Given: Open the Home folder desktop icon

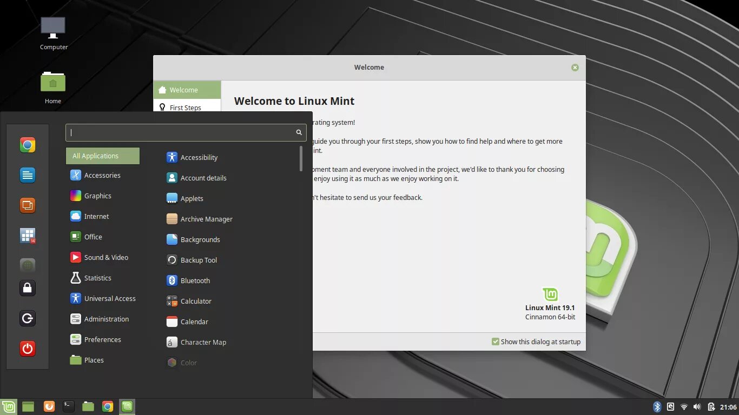Looking at the screenshot, I should click(x=53, y=88).
